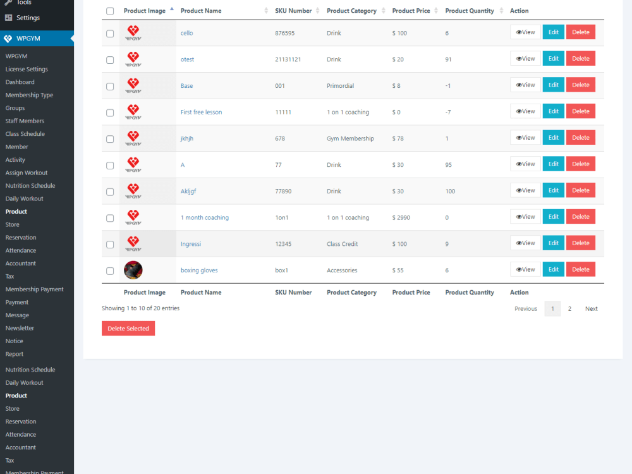Open Settings in the admin menu
The image size is (632, 474).
click(28, 18)
